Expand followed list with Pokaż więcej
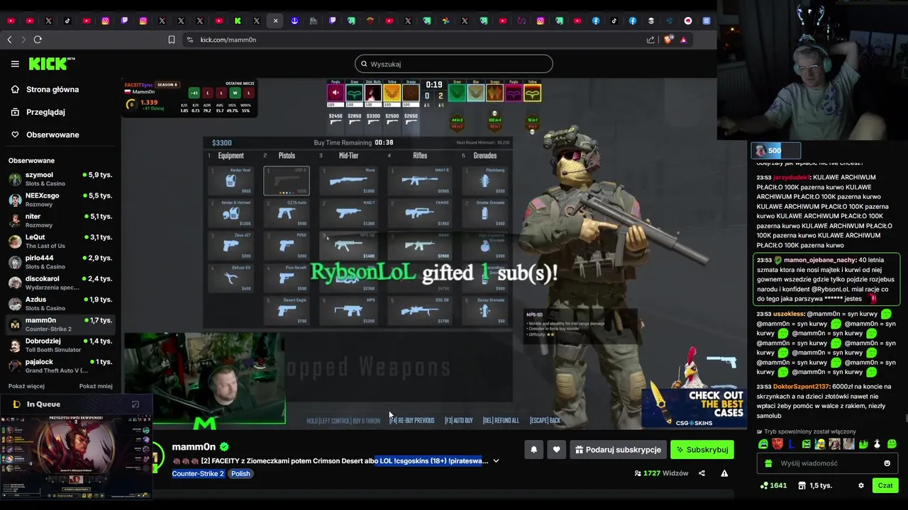908x510 pixels. (x=26, y=386)
